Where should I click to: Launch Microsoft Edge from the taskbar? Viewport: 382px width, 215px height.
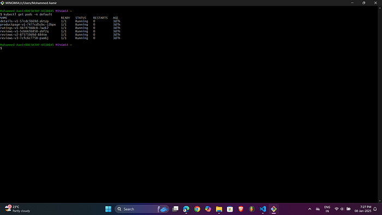pyautogui.click(x=186, y=209)
